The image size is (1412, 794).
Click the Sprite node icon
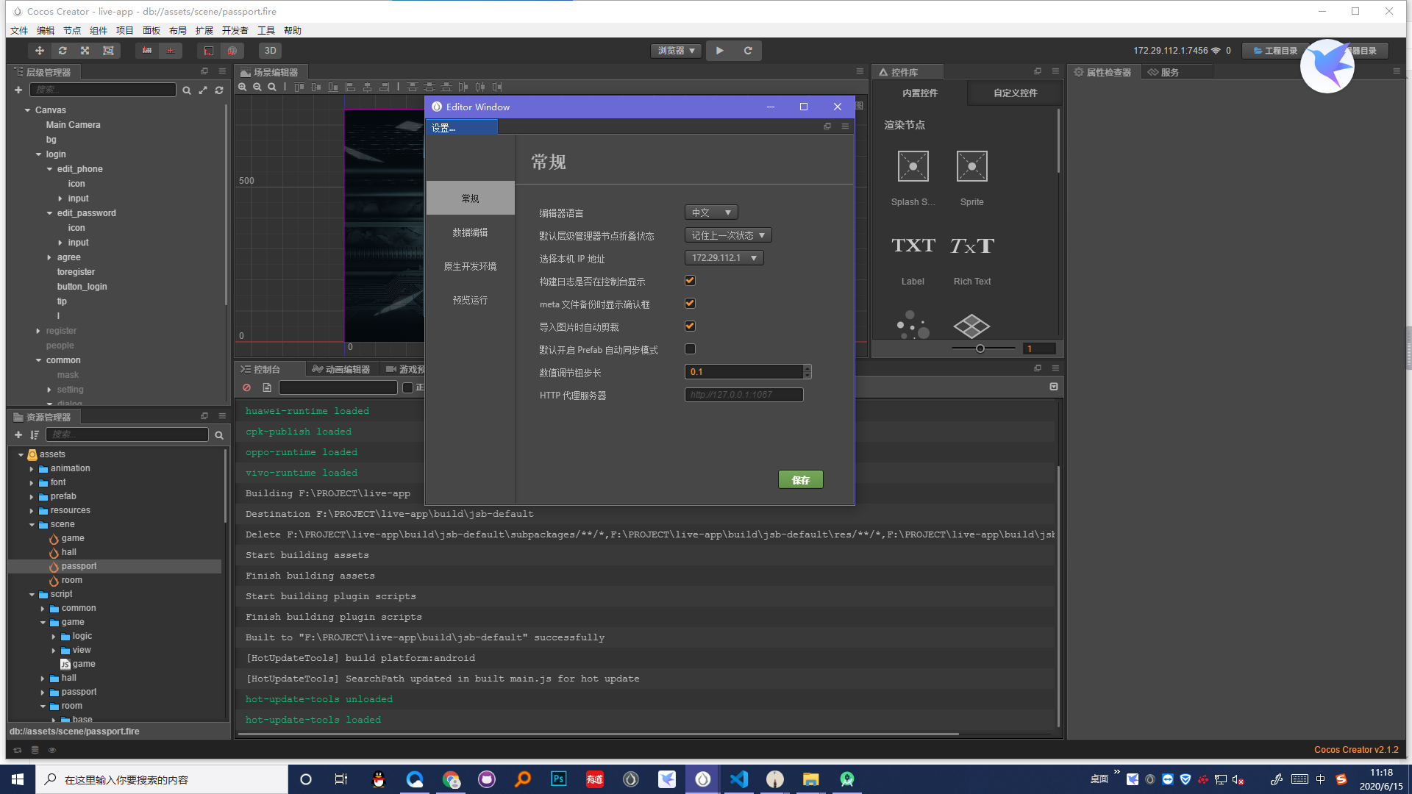pyautogui.click(x=971, y=167)
